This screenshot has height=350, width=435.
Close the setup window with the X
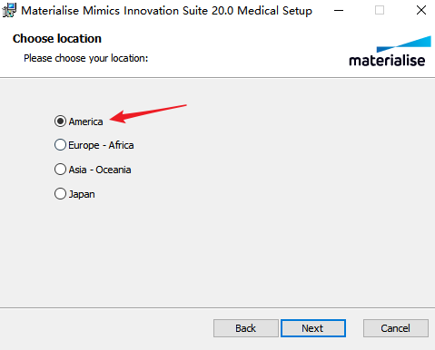coord(421,10)
